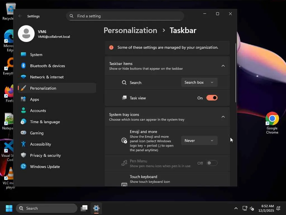Screen dimensions: 286x215
Task: Click the Bluetooth icon in sidebar
Action: (23, 66)
